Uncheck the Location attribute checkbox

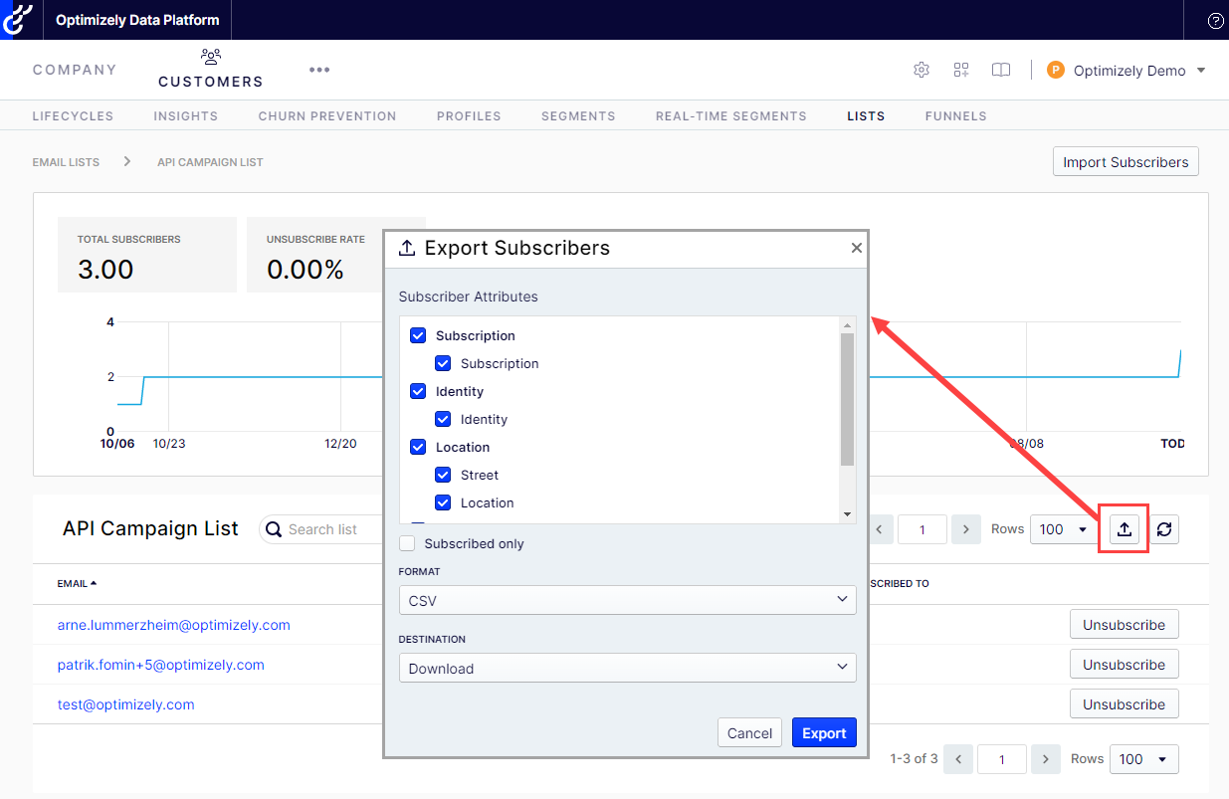click(443, 503)
